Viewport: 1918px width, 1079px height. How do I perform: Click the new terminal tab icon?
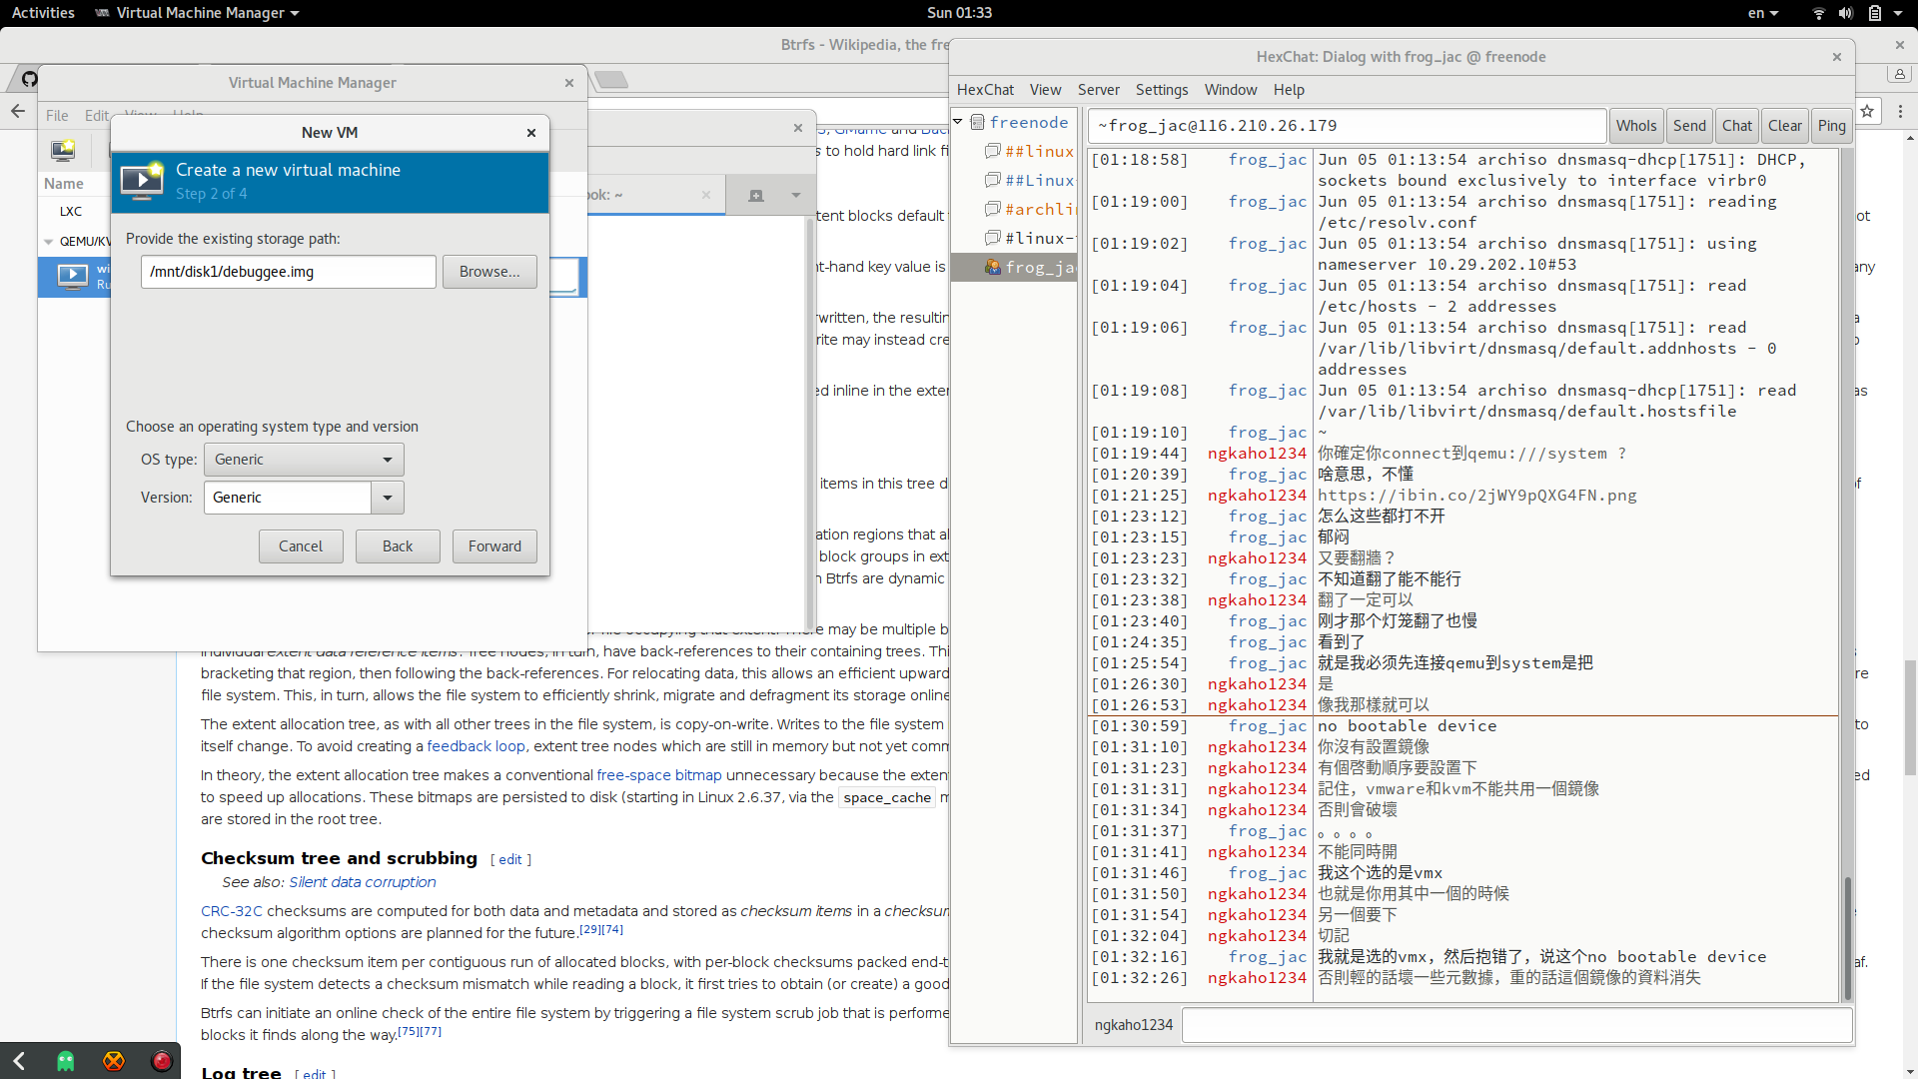756,195
